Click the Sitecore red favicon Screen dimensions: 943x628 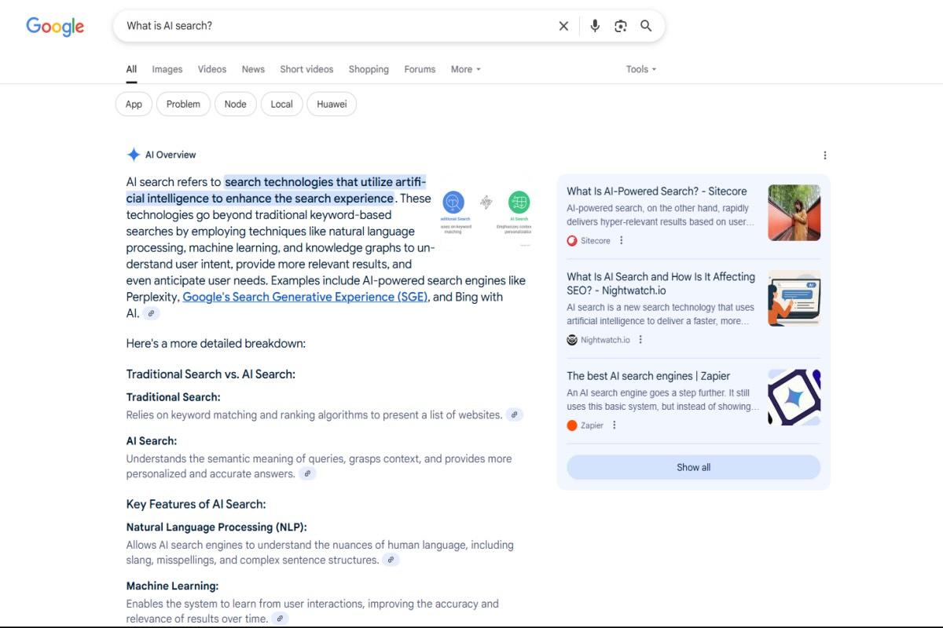click(x=572, y=241)
